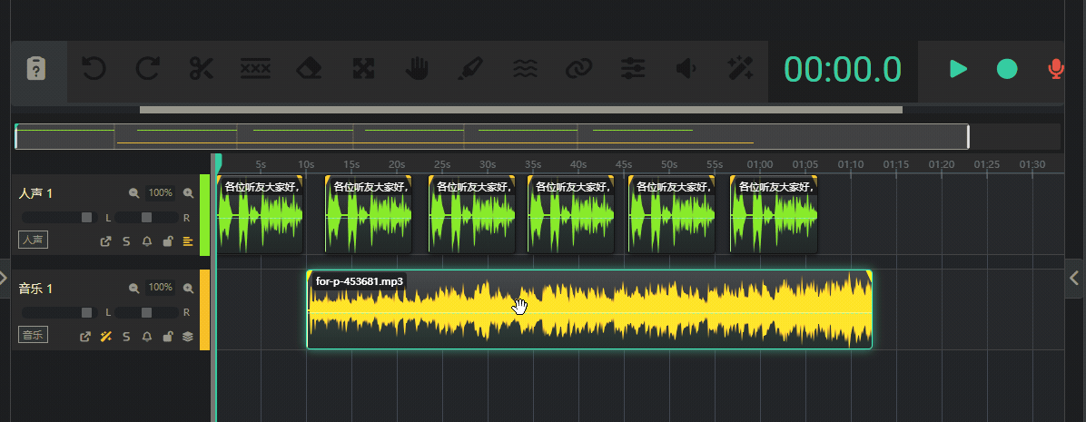Screen dimensions: 1086x422
Task: Click the redo arrow icon
Action: tap(147, 69)
